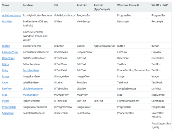Select the UITextView cell
Image resolution: width=172 pixels, height=130 pixels.
[x=60, y=64]
